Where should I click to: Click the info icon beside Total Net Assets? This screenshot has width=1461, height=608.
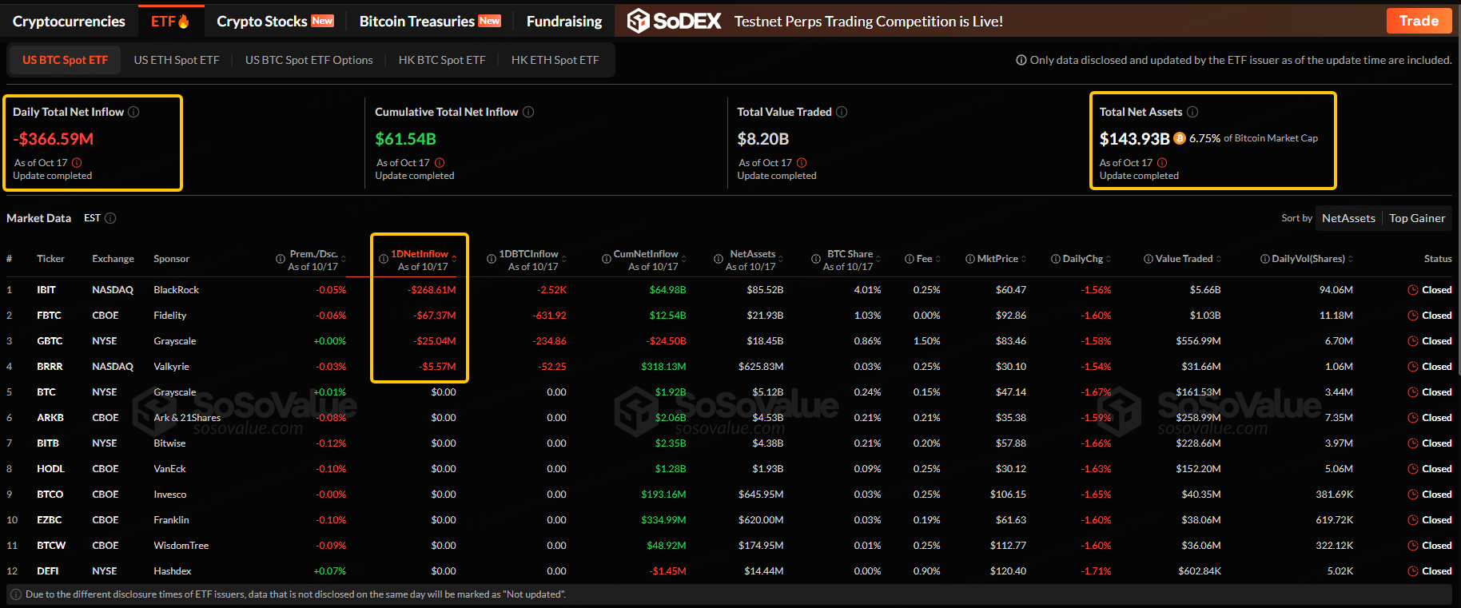(1192, 112)
